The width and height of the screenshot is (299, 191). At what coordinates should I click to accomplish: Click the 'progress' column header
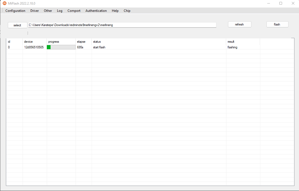pyautogui.click(x=61, y=42)
